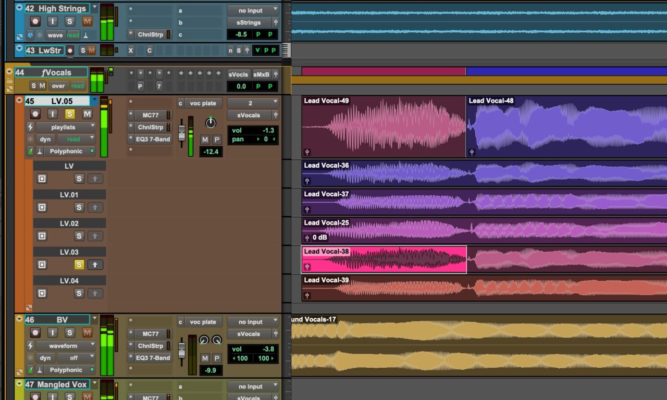Click the LV.03 playlist promote arrow
The image size is (667, 400).
(95, 265)
